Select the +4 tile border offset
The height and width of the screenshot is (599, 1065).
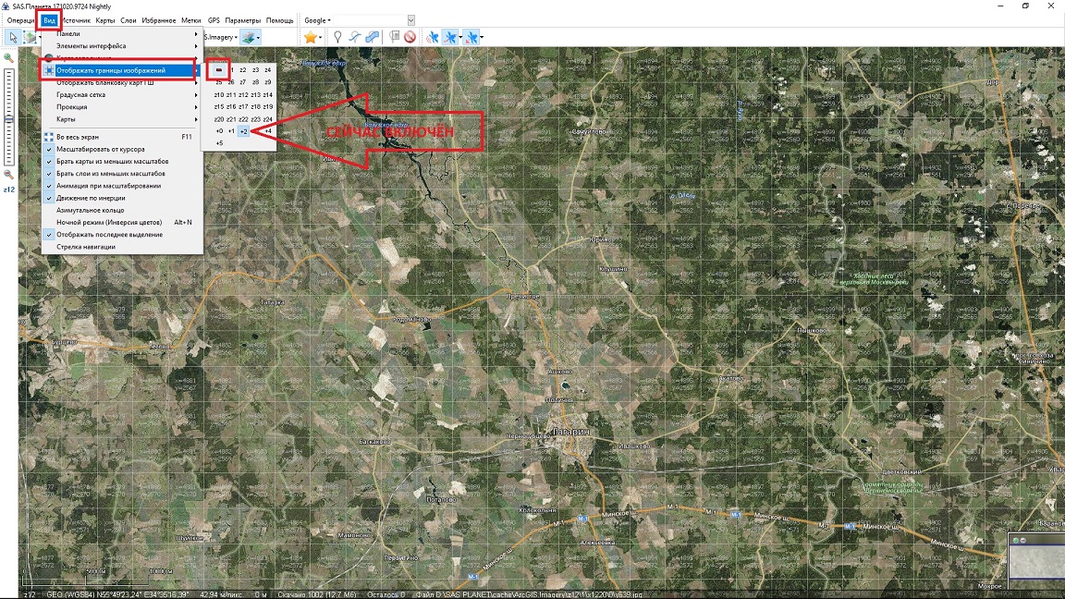click(267, 131)
